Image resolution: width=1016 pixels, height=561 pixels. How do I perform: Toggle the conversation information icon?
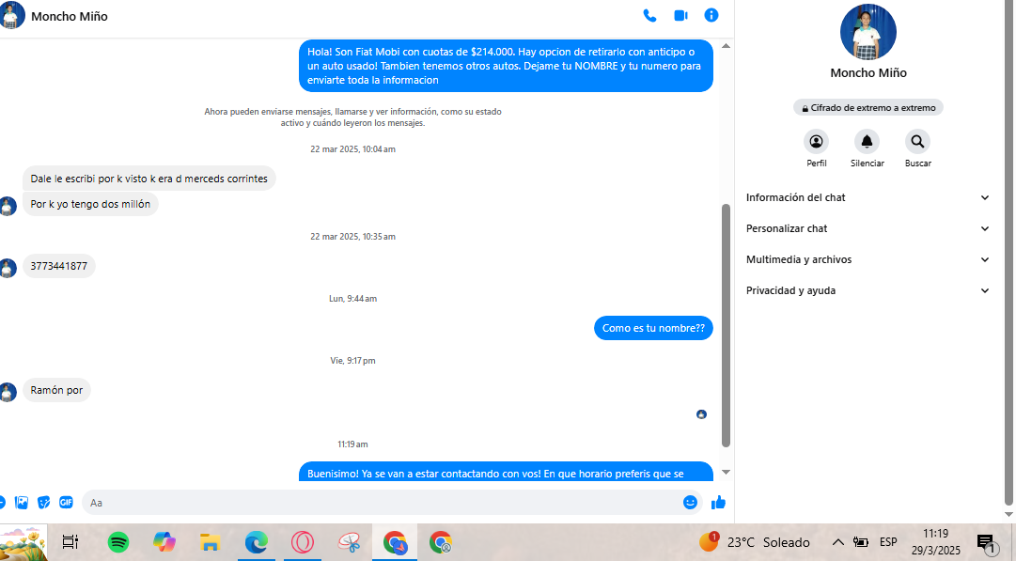711,16
